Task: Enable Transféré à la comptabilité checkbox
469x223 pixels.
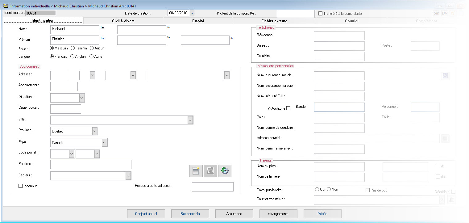Action: [320, 14]
